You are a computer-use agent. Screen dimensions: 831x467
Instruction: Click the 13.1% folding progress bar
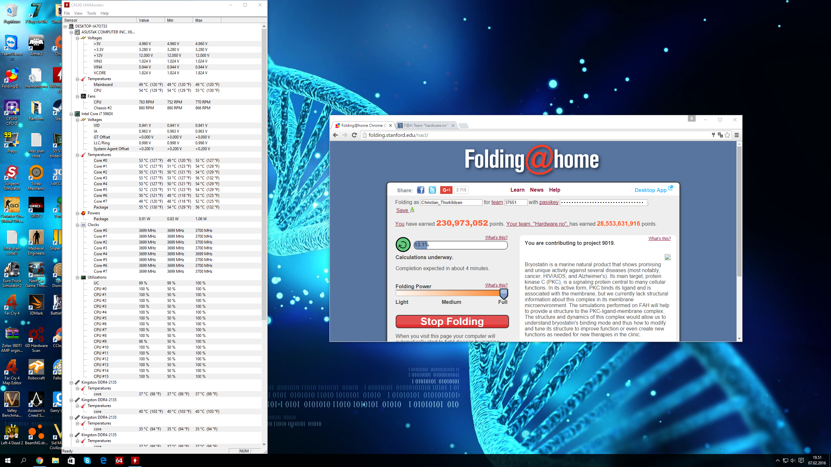click(x=461, y=245)
